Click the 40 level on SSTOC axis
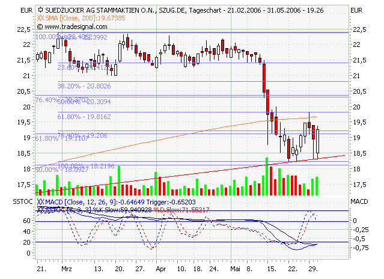Viewport: 384px width, 279px height. (26, 231)
